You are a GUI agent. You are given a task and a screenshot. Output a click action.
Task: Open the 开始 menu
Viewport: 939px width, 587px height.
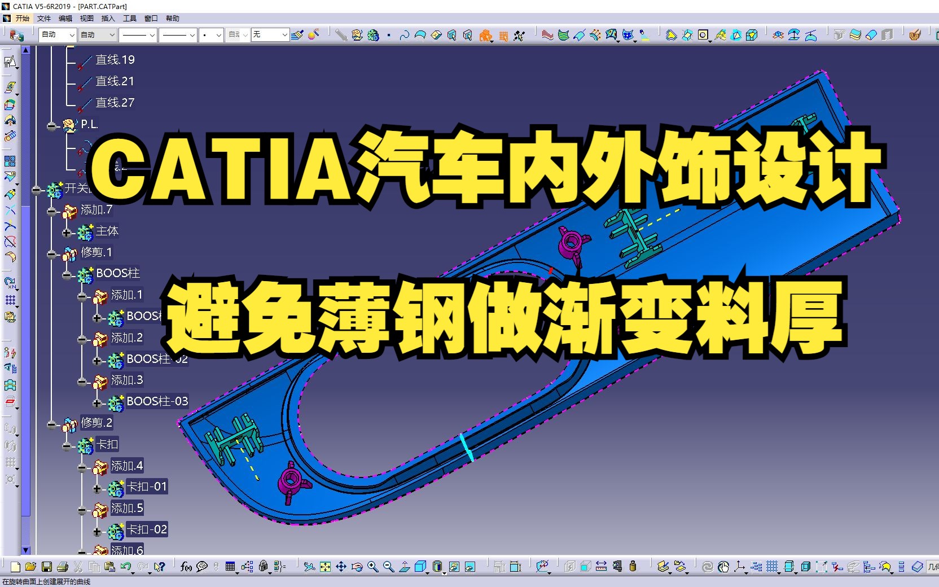point(22,18)
